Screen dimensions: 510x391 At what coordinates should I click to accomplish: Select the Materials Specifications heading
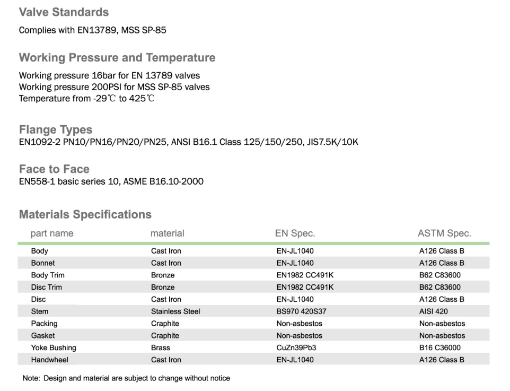pyautogui.click(x=85, y=214)
